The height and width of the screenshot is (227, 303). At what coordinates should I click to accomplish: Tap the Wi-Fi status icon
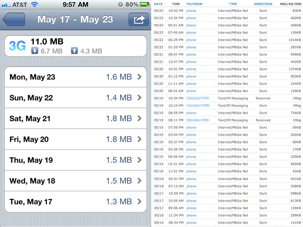(35, 4)
